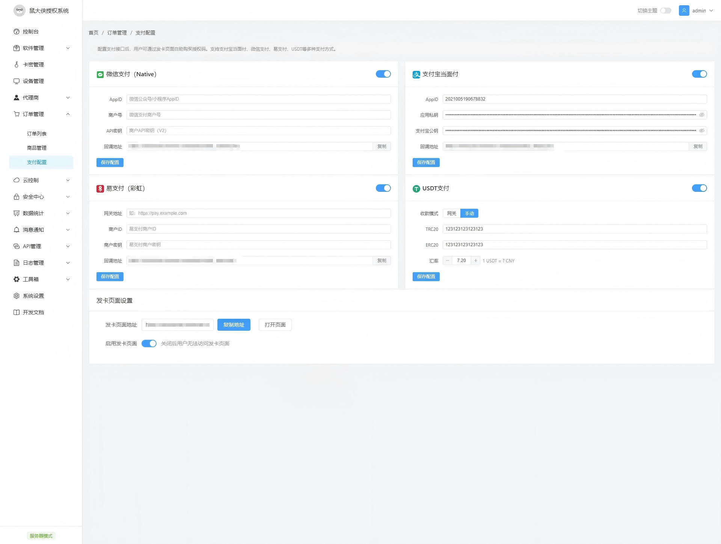Click the 控制台 dashboard sidebar icon
This screenshot has height=544, width=721.
point(17,32)
